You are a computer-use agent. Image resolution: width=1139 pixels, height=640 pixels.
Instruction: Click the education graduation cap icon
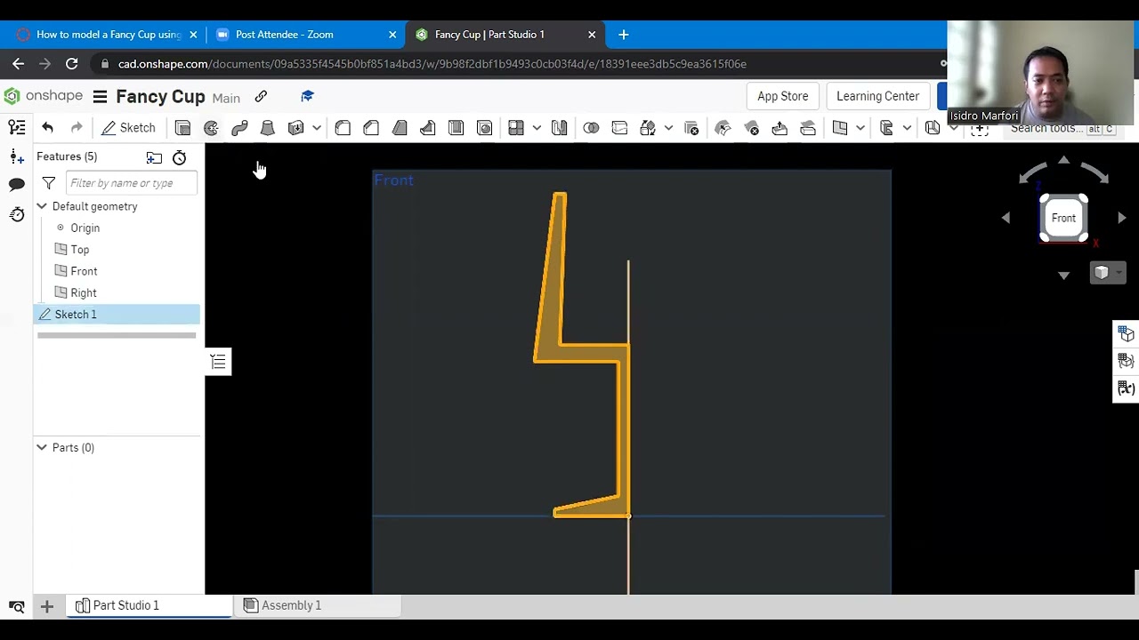pyautogui.click(x=307, y=96)
